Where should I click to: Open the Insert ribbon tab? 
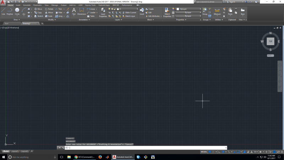click(18, 5)
